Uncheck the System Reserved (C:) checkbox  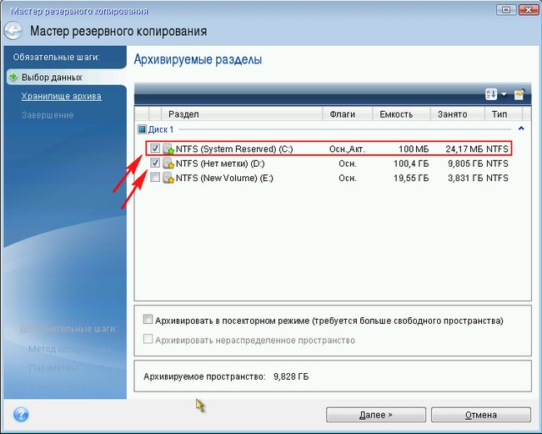pyautogui.click(x=154, y=148)
